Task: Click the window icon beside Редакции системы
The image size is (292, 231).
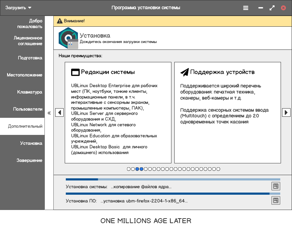Action: tap(75, 72)
